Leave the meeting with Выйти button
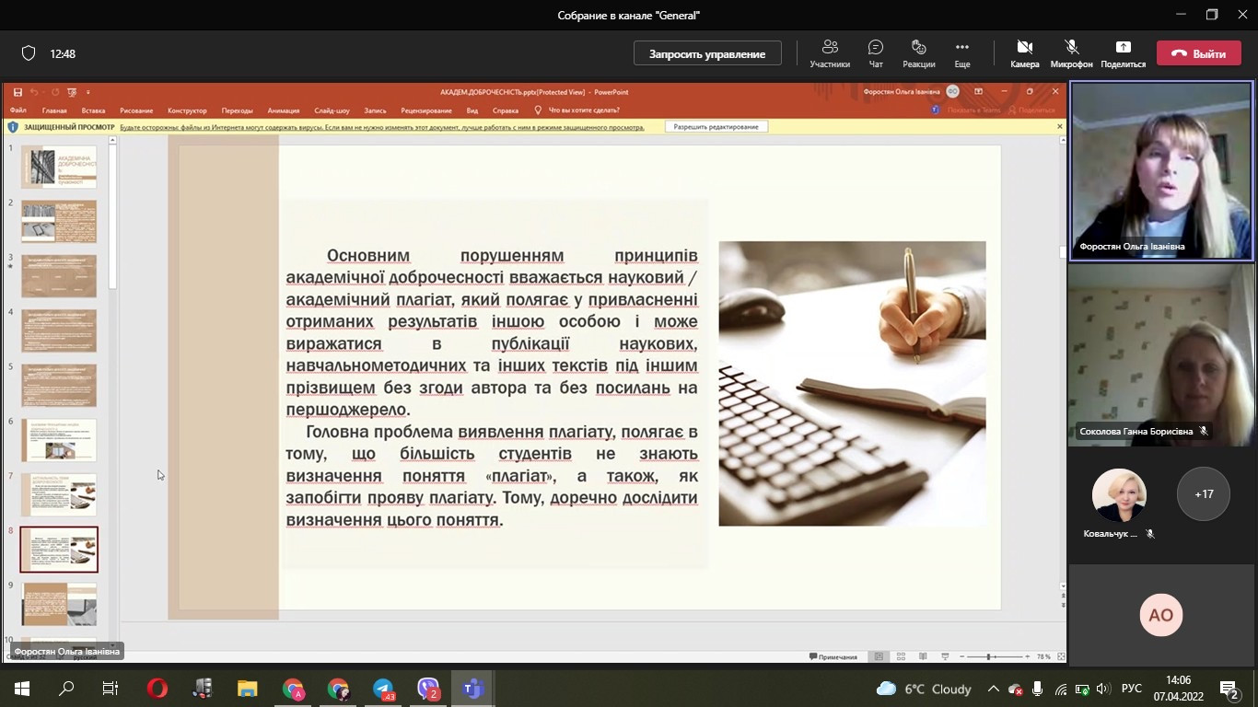This screenshot has width=1258, height=707. (1199, 53)
